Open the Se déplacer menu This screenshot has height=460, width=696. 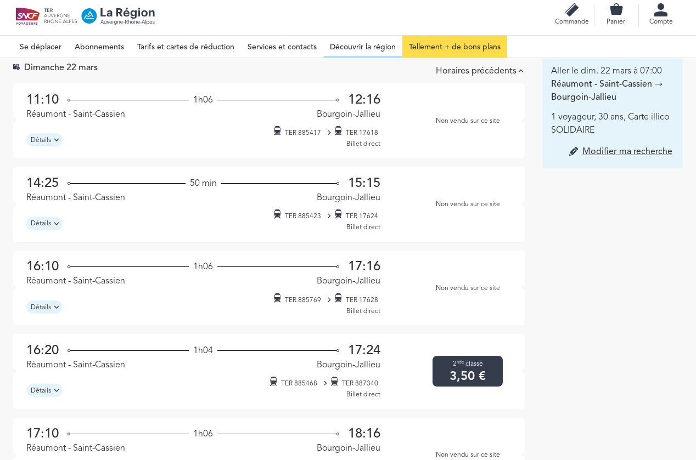[x=41, y=47]
